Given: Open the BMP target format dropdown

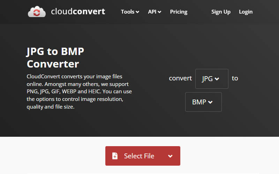Looking at the screenshot, I should (203, 102).
